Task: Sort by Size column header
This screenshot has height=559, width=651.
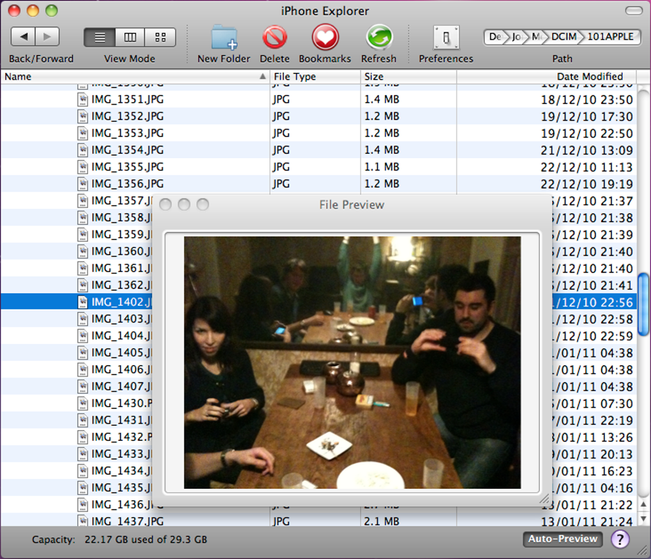Action: coord(408,77)
